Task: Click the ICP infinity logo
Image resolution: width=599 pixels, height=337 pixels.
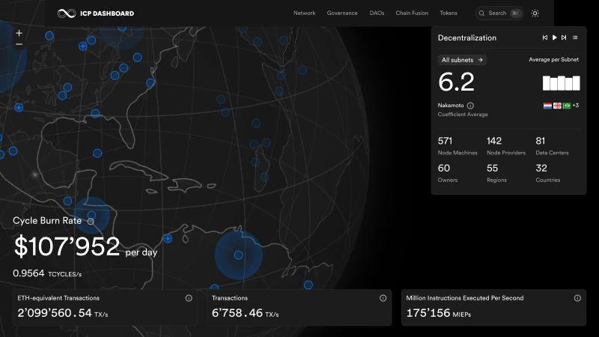Action: (x=67, y=13)
